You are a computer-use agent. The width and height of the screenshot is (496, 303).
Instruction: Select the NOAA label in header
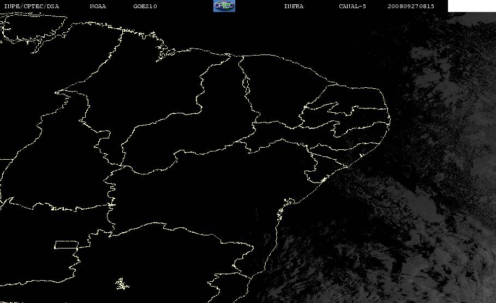98,6
